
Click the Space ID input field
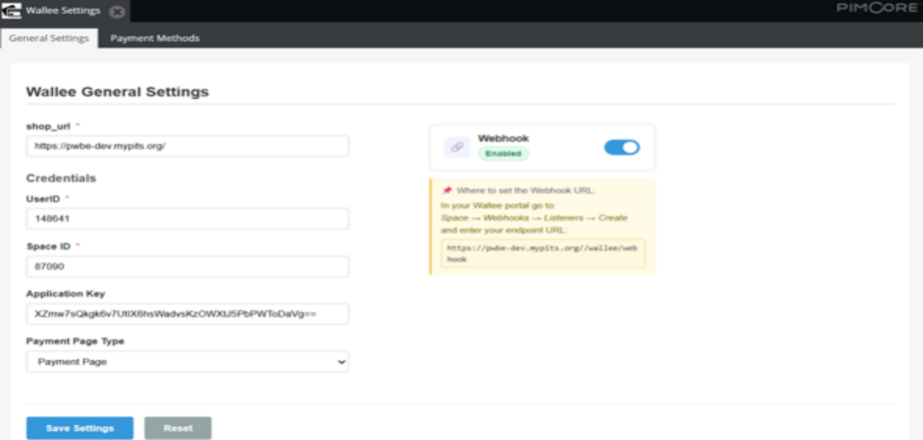click(188, 265)
